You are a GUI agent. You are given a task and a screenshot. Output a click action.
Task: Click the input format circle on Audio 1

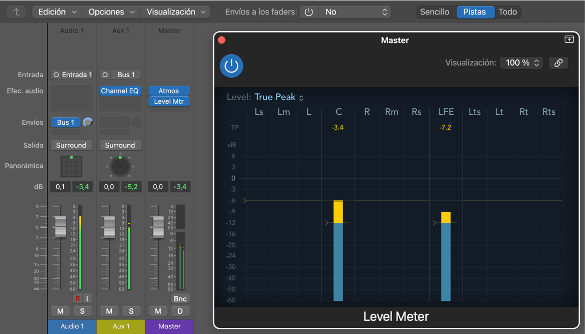(x=56, y=75)
